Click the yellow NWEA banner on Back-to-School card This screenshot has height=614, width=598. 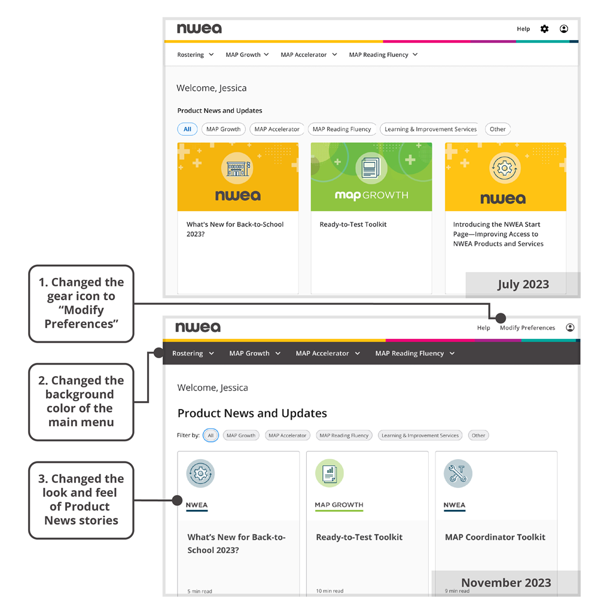[238, 176]
